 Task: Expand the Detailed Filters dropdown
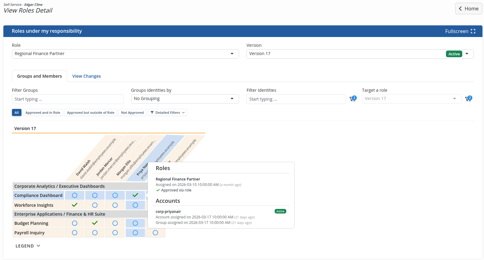click(167, 113)
